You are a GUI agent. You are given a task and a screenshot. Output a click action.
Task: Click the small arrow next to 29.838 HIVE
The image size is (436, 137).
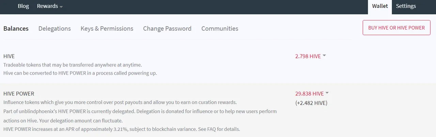point(327,93)
